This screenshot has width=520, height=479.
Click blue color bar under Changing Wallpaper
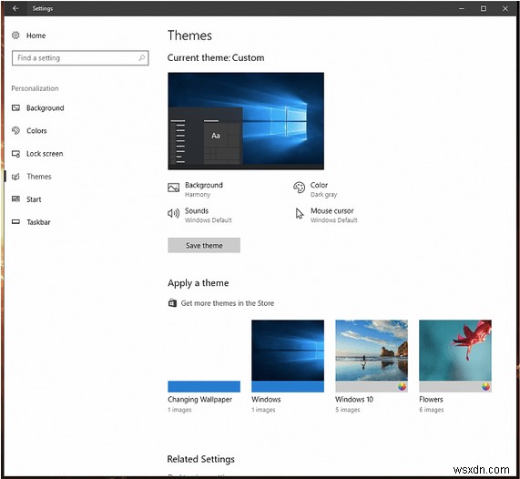click(x=204, y=386)
